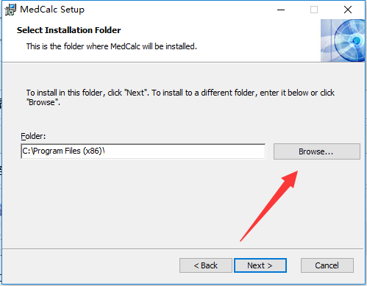Image resolution: width=367 pixels, height=286 pixels.
Task: Click the grayed-out maximize box
Action: coord(314,10)
